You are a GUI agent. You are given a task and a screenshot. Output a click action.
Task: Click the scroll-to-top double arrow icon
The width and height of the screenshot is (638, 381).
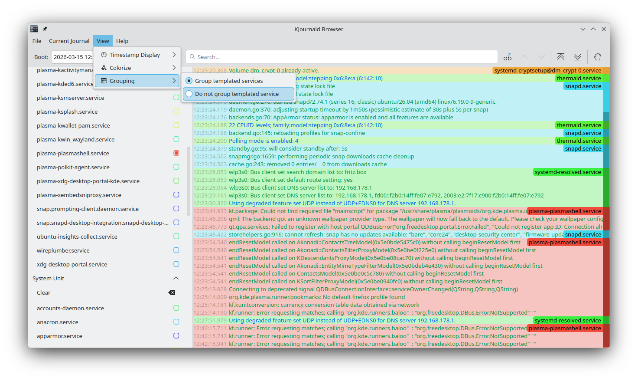point(560,57)
